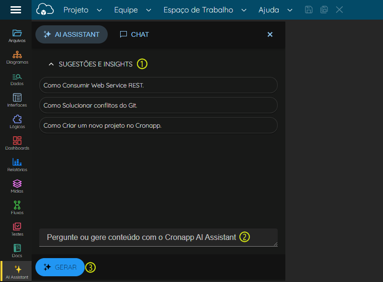Switch to the AI ASSISTANT tab

pos(71,34)
